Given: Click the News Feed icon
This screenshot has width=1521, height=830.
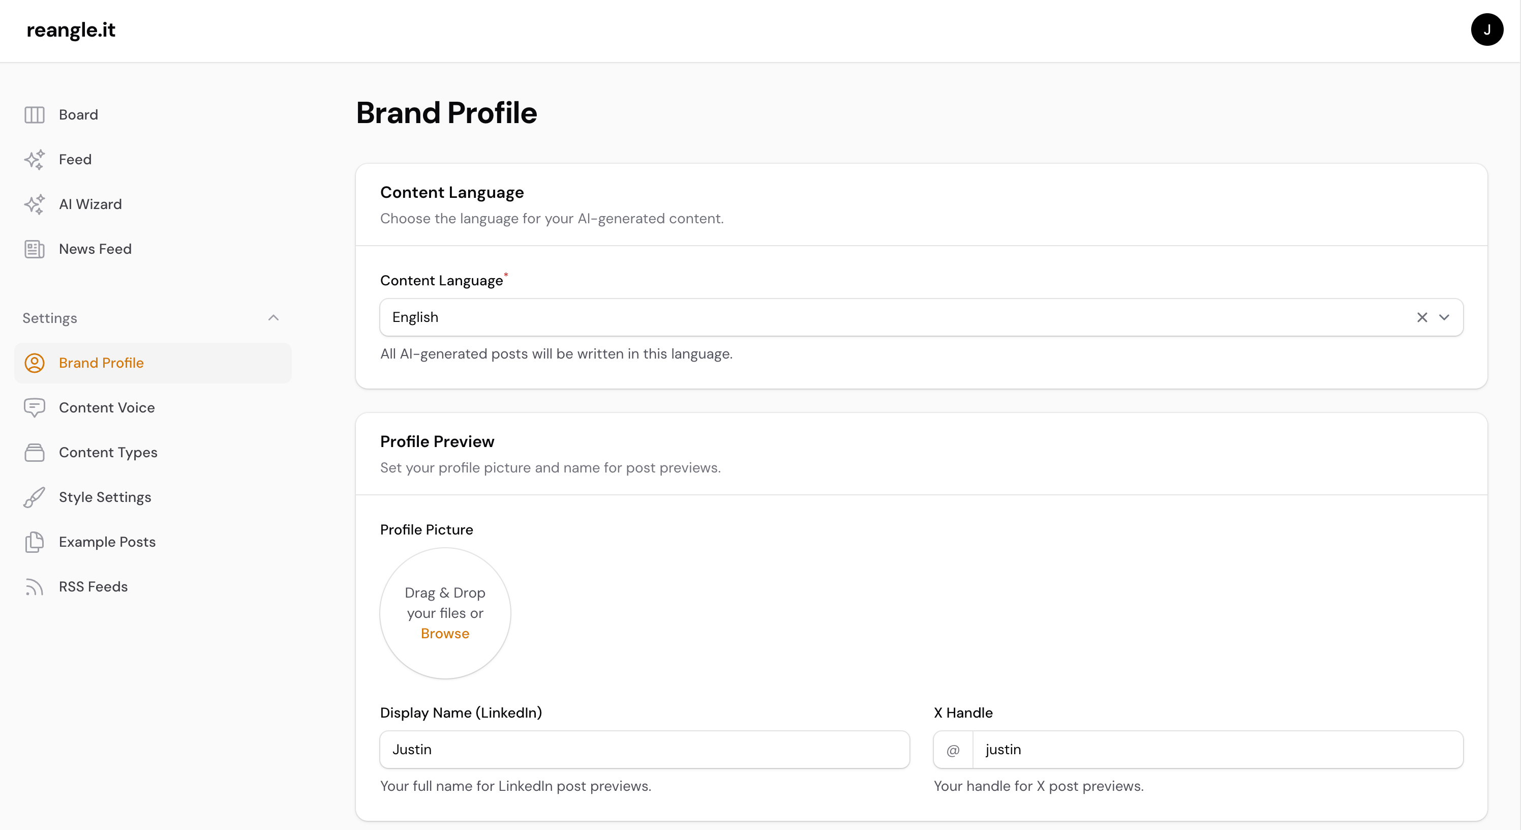Looking at the screenshot, I should (x=34, y=249).
